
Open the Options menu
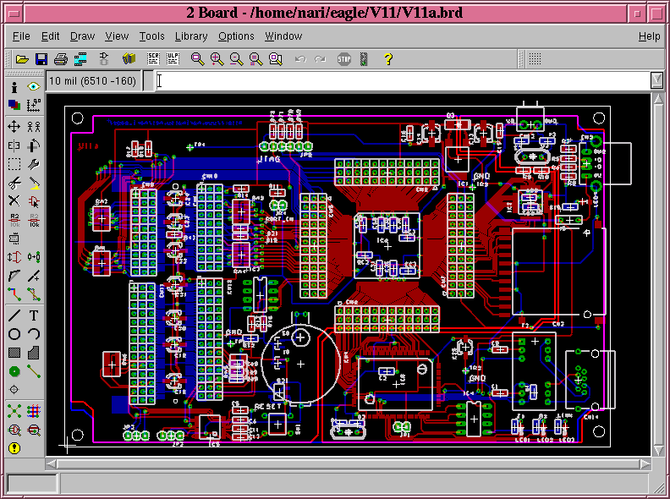(236, 36)
